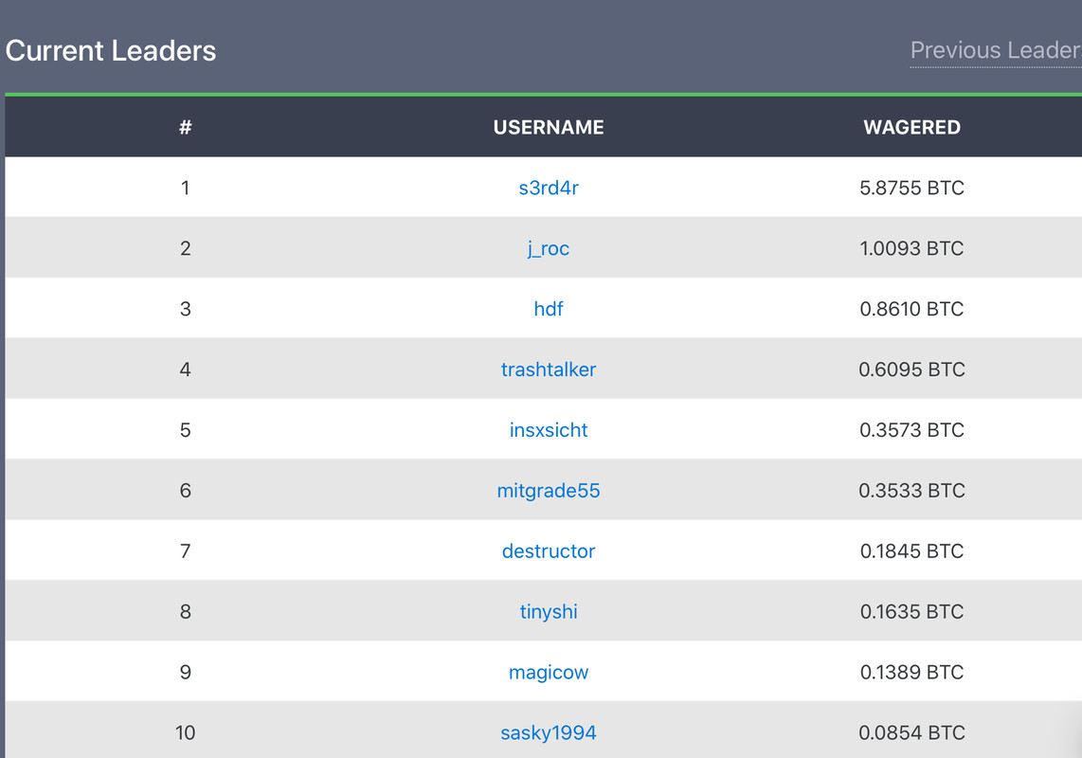The width and height of the screenshot is (1082, 758).
Task: Click rank number 10 in sasky1994 row
Action: (185, 732)
